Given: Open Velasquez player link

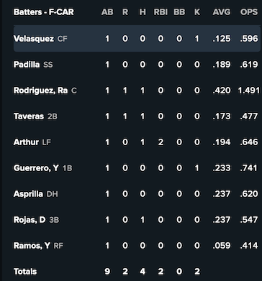Looking at the screenshot, I should 34,39.
